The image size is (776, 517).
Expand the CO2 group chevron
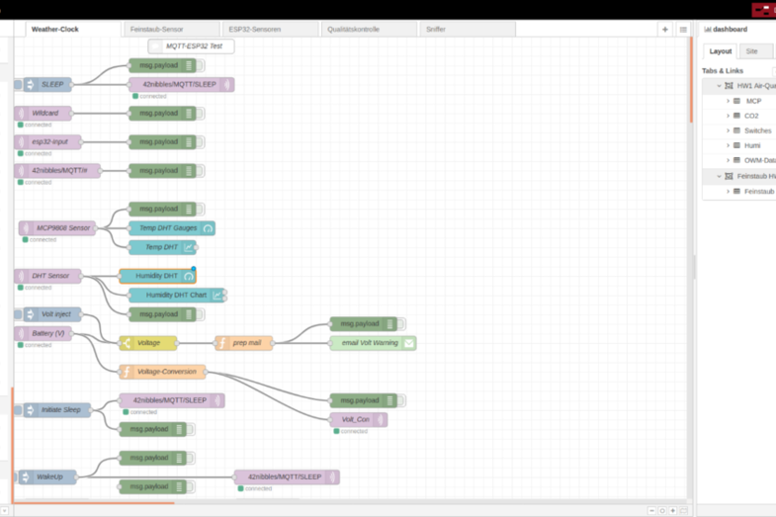tap(728, 116)
